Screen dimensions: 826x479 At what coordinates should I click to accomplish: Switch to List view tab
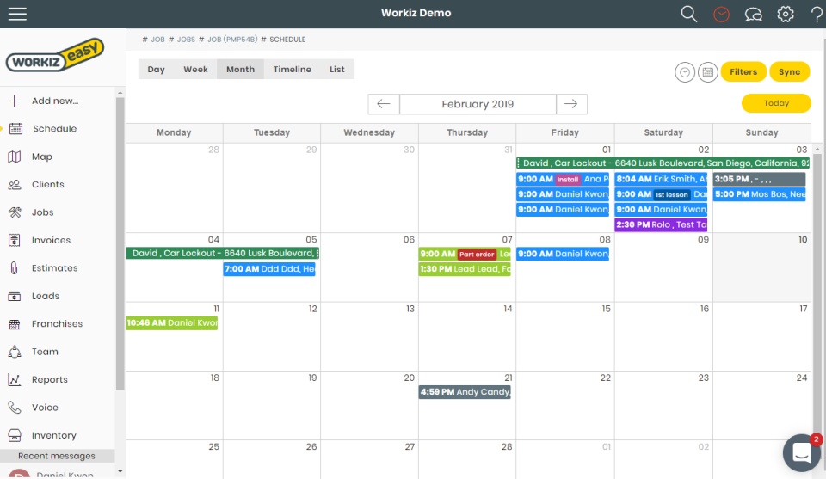tap(337, 69)
